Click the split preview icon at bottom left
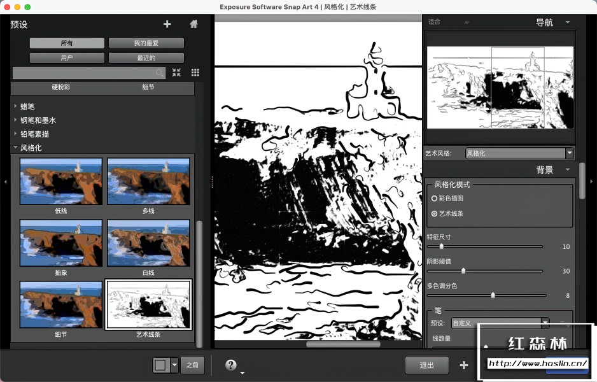The height and width of the screenshot is (382, 597). [x=161, y=365]
